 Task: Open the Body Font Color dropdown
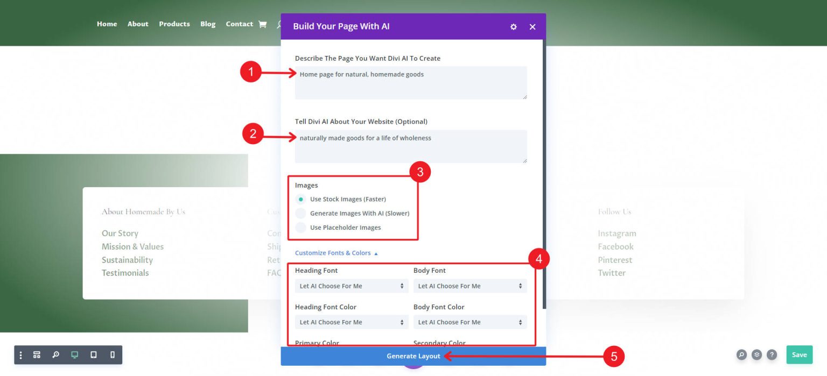coord(470,322)
